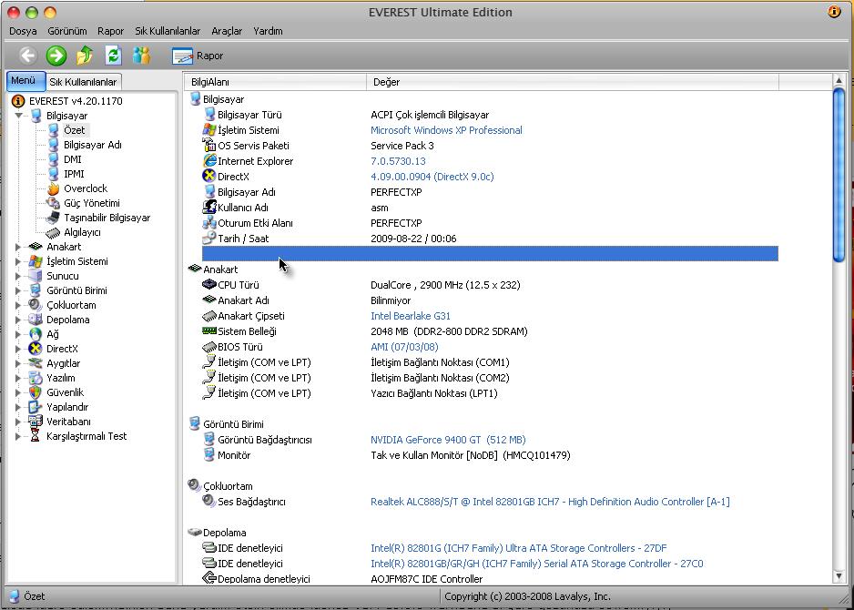Viewport: 854px width, 610px height.
Task: Select the CPU Türü row
Action: (x=490, y=285)
